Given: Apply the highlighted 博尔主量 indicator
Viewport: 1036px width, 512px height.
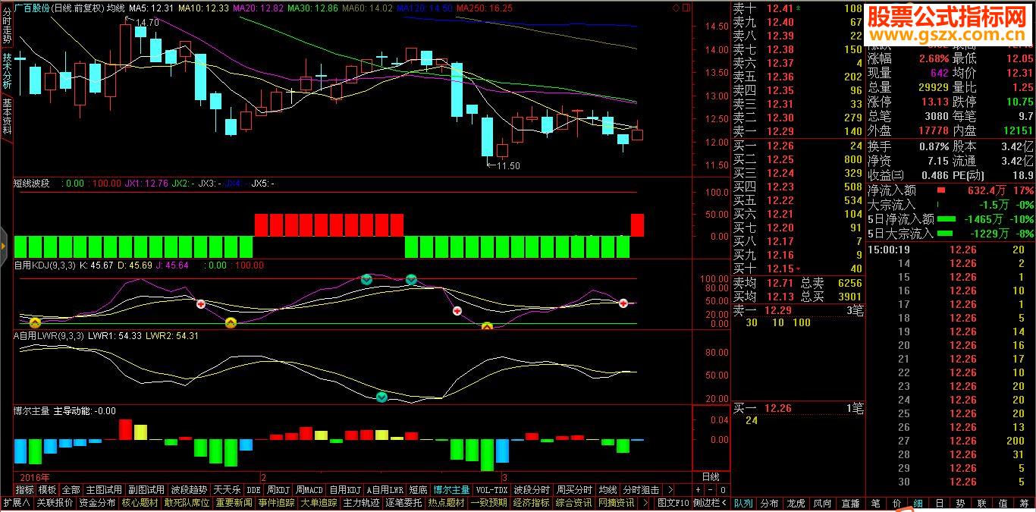Looking at the screenshot, I should 451,490.
